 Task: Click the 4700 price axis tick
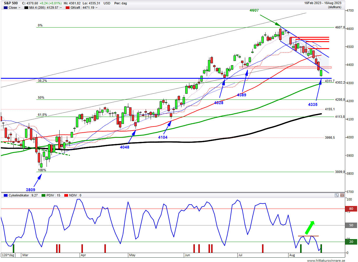coord(350,11)
